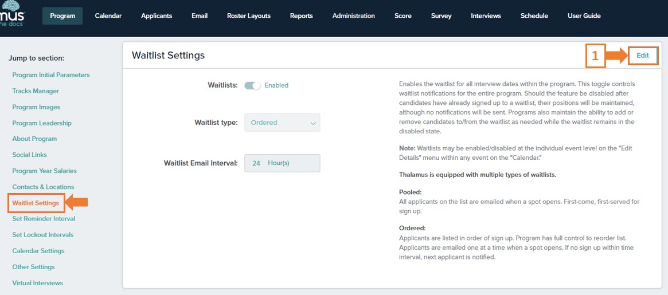Open the Waitlist type dropdown
Viewport: 668px width, 295px height.
coord(282,123)
